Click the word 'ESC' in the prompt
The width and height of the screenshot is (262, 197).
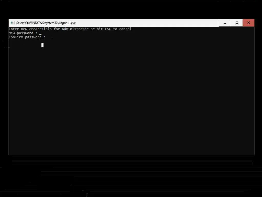coord(108,29)
